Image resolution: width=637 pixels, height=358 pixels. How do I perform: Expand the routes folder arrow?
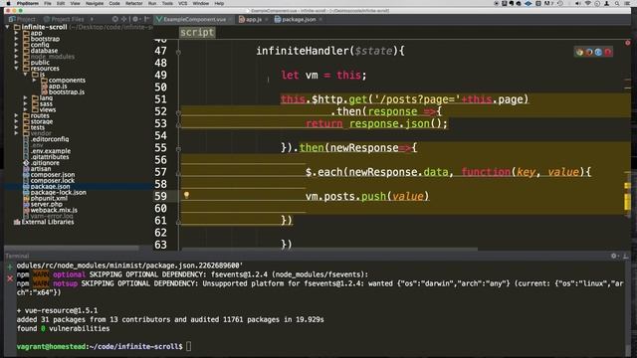click(x=16, y=115)
